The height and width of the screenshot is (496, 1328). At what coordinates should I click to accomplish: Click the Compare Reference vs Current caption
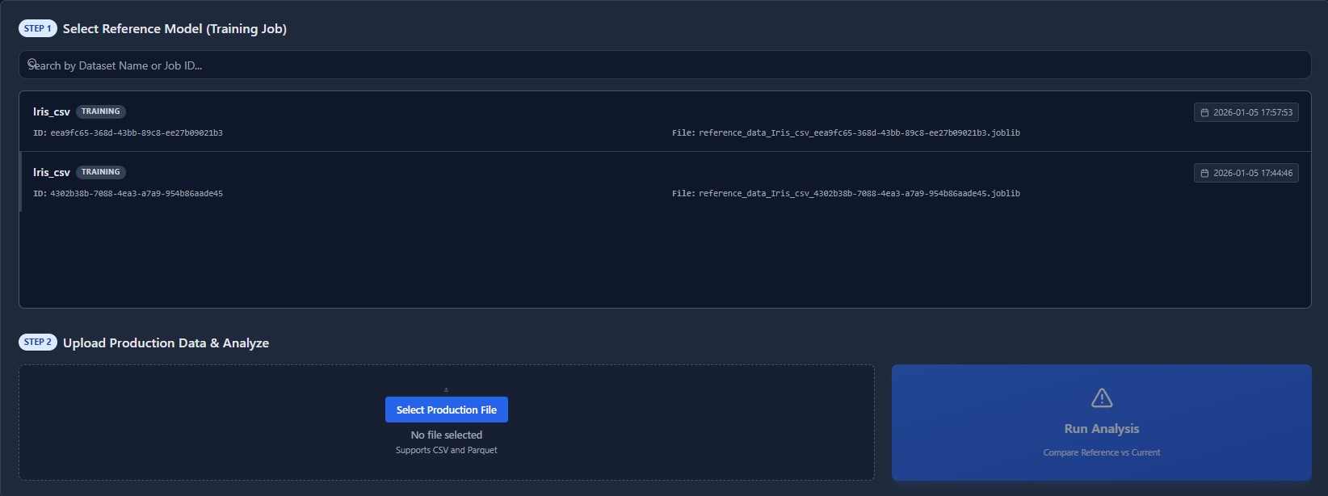(x=1101, y=452)
